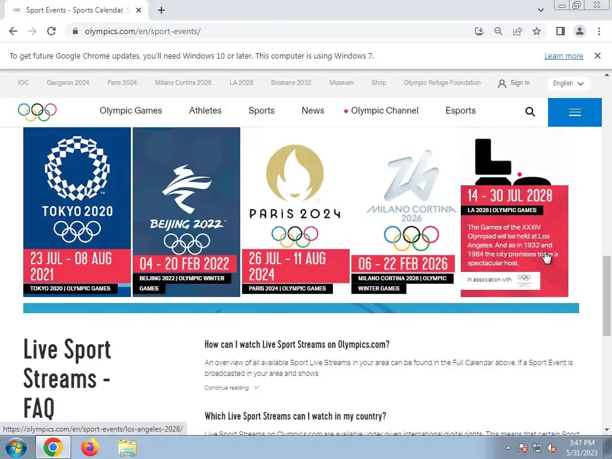Go to Milano Cortina 2026 top link
This screenshot has width=612, height=459.
tap(183, 82)
